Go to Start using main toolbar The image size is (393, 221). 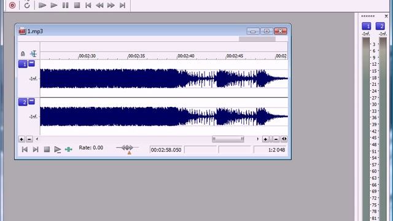(x=88, y=5)
